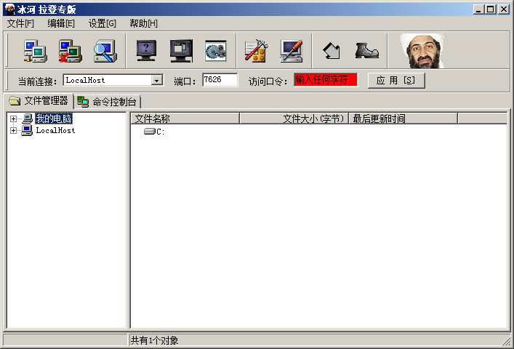514x349 pixels.
Task: Click the monitor with pen icon
Action: coord(291,51)
